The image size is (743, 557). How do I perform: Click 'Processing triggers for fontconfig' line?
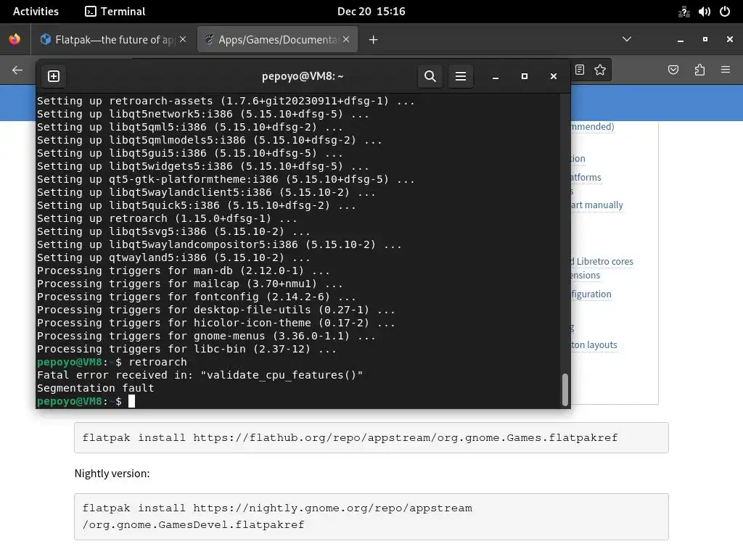click(x=196, y=297)
